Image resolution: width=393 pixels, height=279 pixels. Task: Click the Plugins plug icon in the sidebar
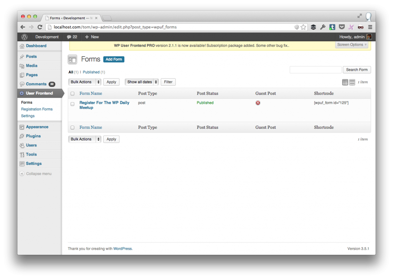pyautogui.click(x=22, y=136)
